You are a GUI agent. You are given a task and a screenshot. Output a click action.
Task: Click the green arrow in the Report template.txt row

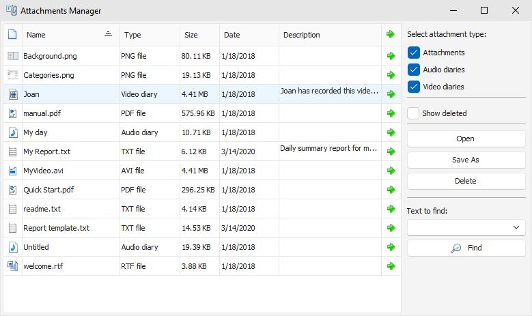click(391, 228)
